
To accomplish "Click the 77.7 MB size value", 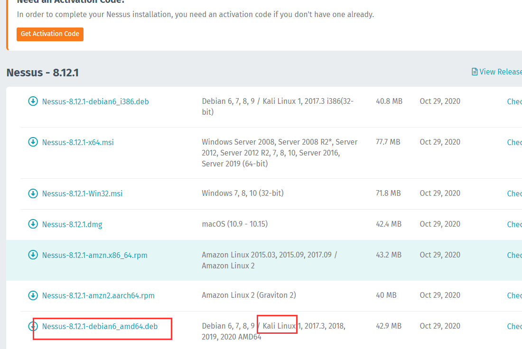I will click(388, 142).
